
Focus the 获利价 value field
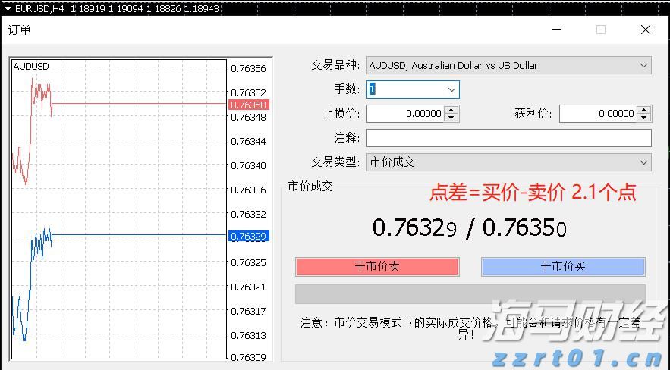[x=598, y=114]
